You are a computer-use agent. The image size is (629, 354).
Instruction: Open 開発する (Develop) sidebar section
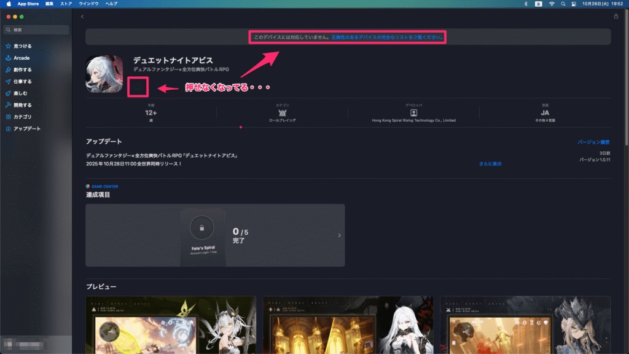click(x=22, y=105)
